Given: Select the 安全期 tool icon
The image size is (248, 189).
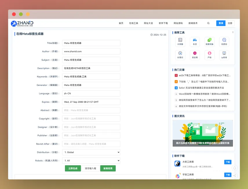Looking at the screenshot, I should [195, 55].
